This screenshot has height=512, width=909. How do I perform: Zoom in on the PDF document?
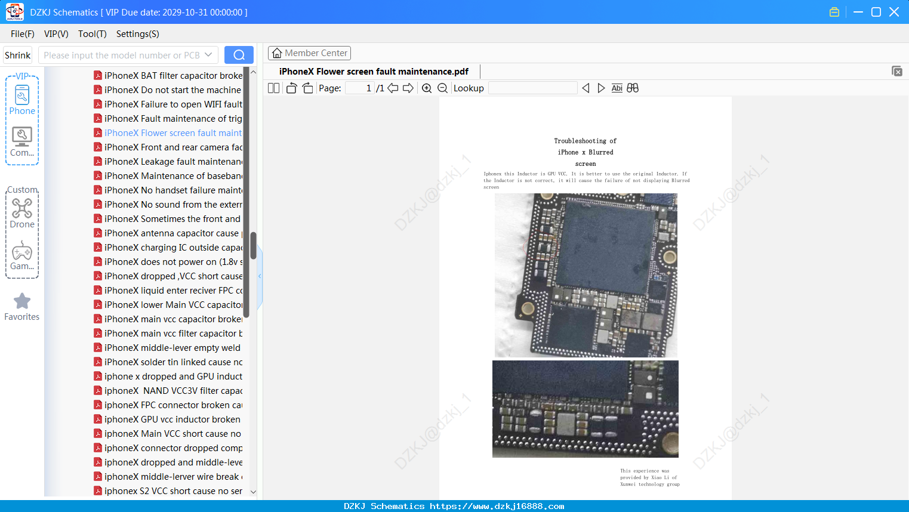pos(427,88)
